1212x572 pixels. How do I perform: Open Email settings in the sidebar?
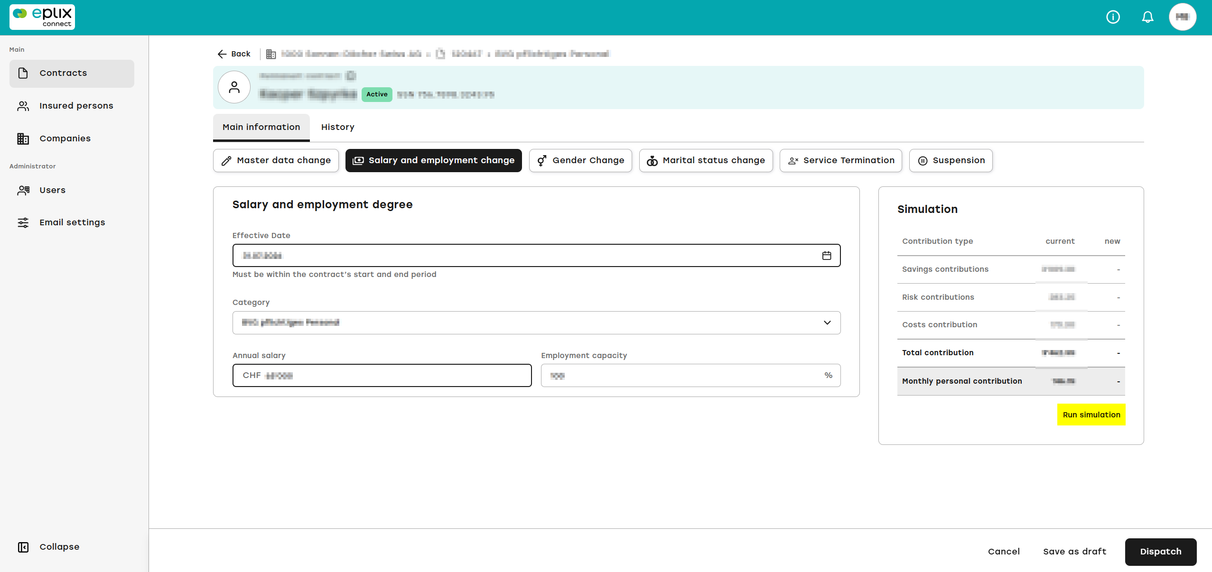coord(72,222)
